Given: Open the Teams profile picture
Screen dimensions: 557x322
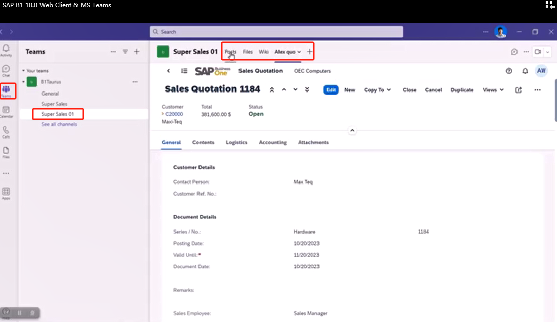Looking at the screenshot, I should [500, 32].
